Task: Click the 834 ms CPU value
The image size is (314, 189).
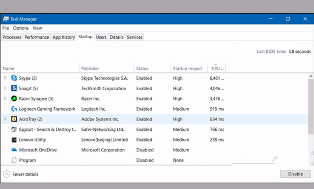Action: (217, 119)
